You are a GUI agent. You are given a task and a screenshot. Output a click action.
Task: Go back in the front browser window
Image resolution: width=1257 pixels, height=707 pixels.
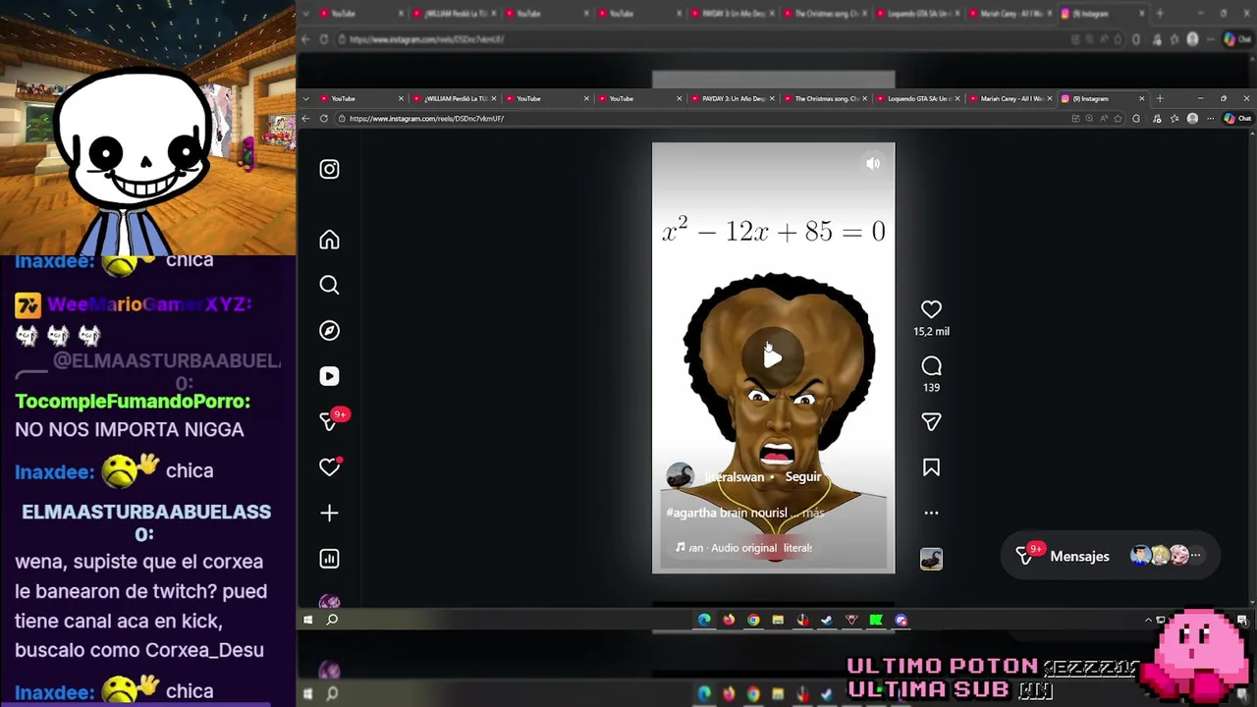pyautogui.click(x=305, y=118)
